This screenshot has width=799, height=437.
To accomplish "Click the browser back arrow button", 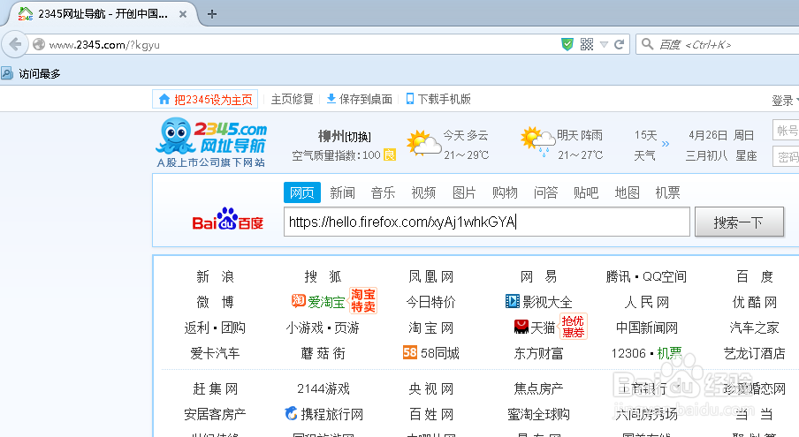I will pos(15,45).
